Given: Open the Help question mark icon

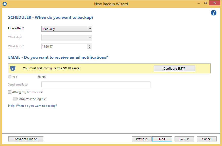Looking at the screenshot, I should click(213, 13).
